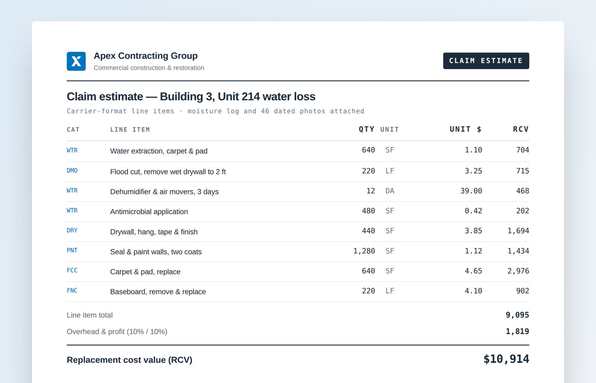Screen dimensions: 596x383
Task: Click the DMO category code
Action: [72, 170]
